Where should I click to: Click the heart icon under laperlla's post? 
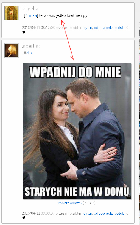coord(24,218)
